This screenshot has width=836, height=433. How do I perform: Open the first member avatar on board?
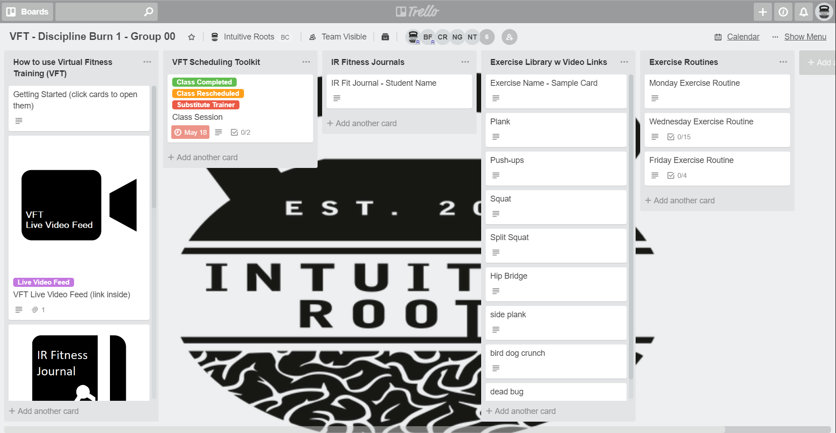click(x=413, y=37)
